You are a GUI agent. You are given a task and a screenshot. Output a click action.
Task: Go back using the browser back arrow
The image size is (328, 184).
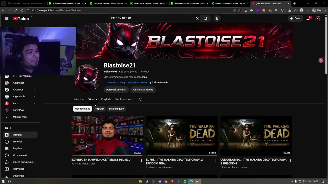[3, 10]
